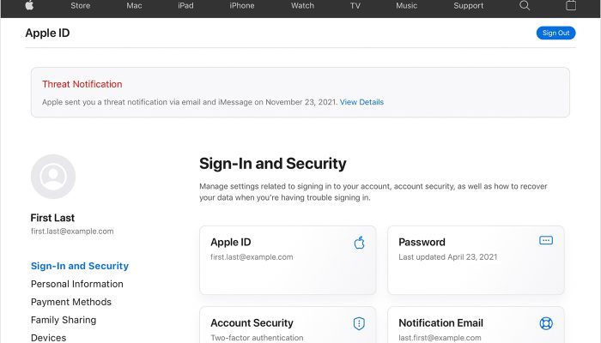Open the Store menu item
601x343 pixels.
pos(80,6)
